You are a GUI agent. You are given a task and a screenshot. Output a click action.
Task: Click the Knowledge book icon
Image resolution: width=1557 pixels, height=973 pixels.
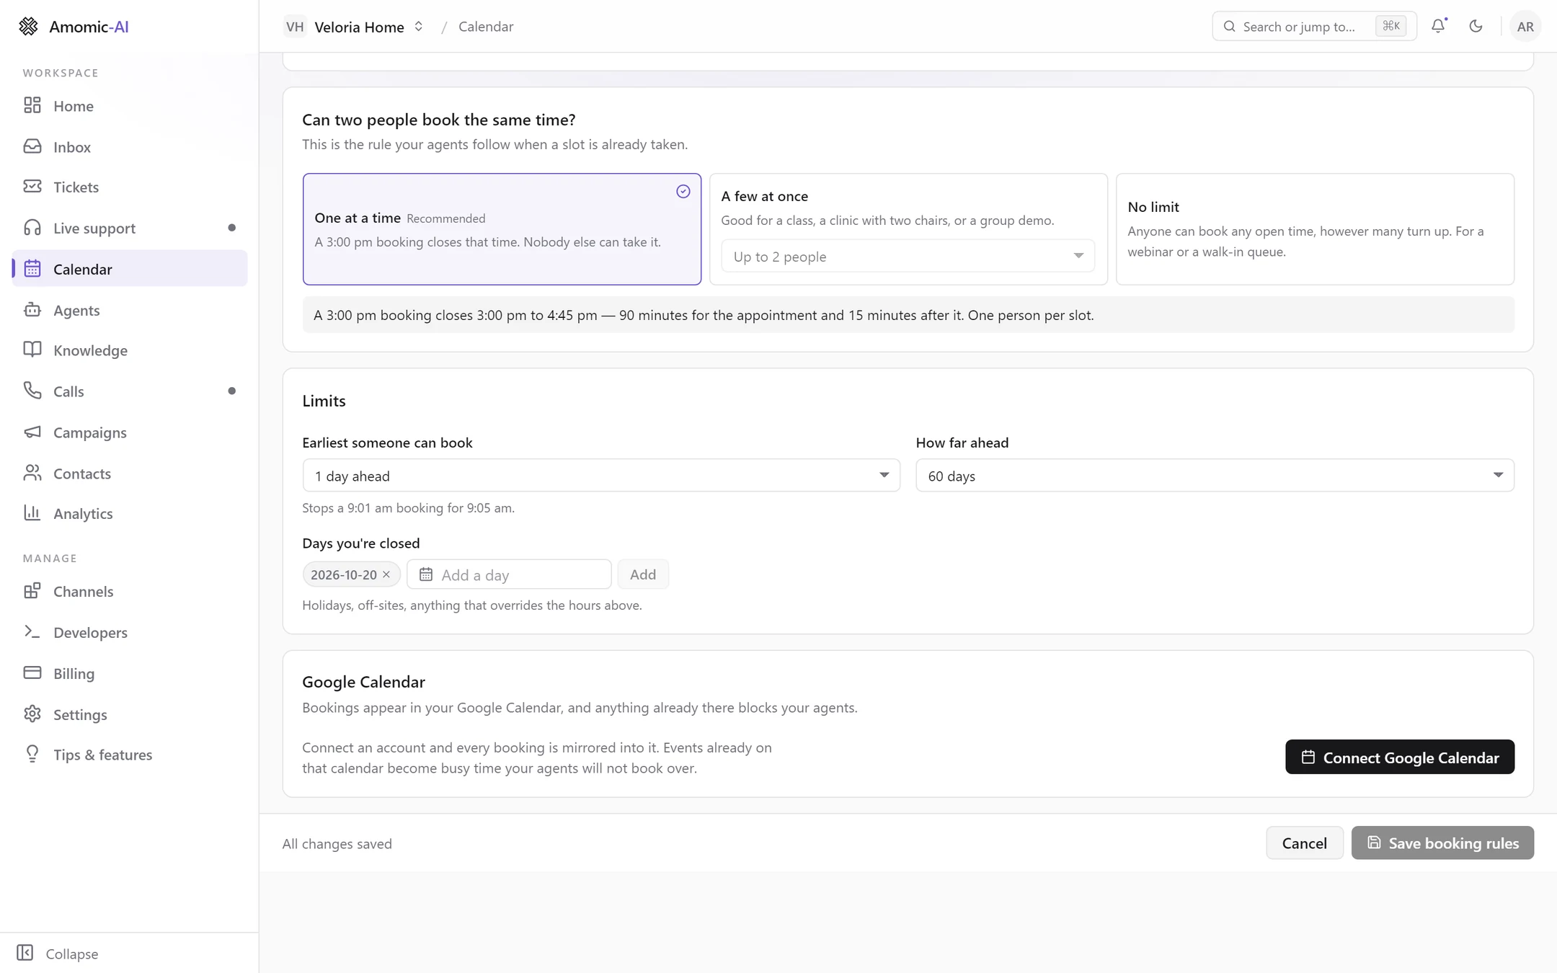coord(32,350)
